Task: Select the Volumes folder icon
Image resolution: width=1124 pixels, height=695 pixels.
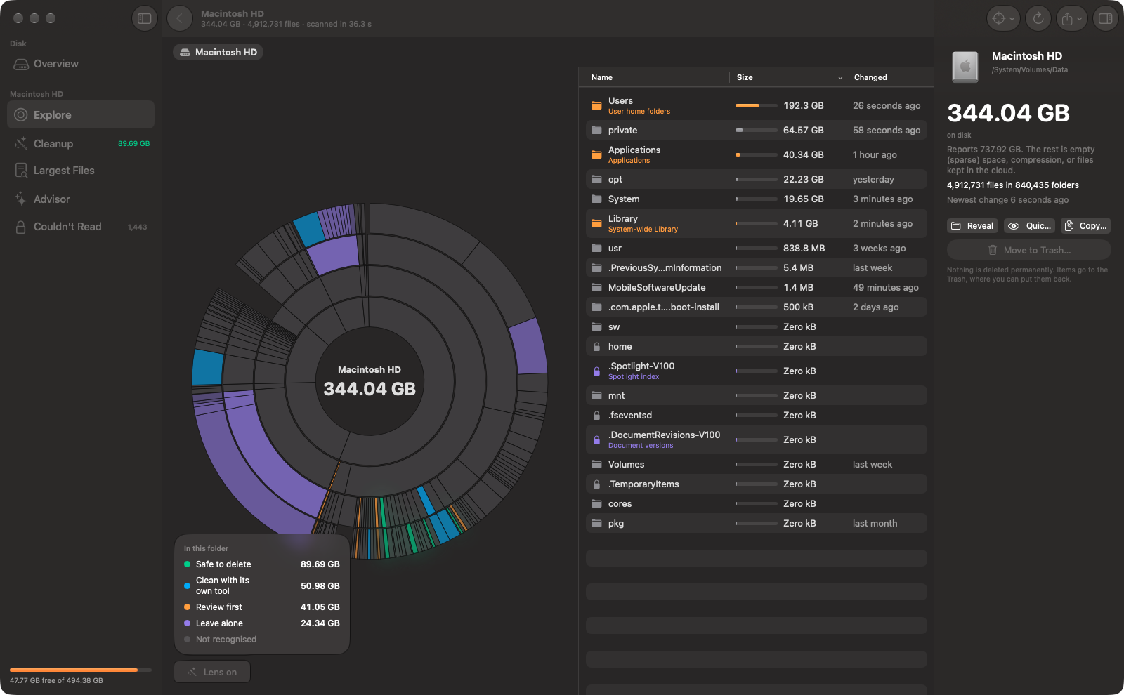Action: [x=596, y=464]
